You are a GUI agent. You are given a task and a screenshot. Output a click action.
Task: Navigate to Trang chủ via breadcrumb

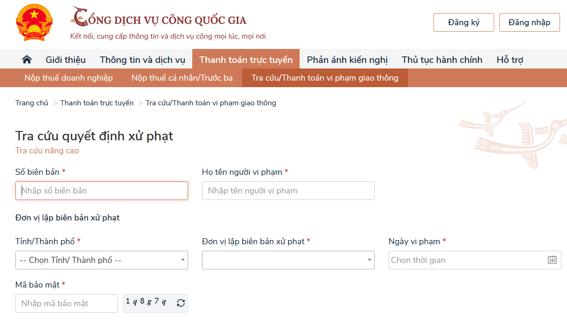31,103
